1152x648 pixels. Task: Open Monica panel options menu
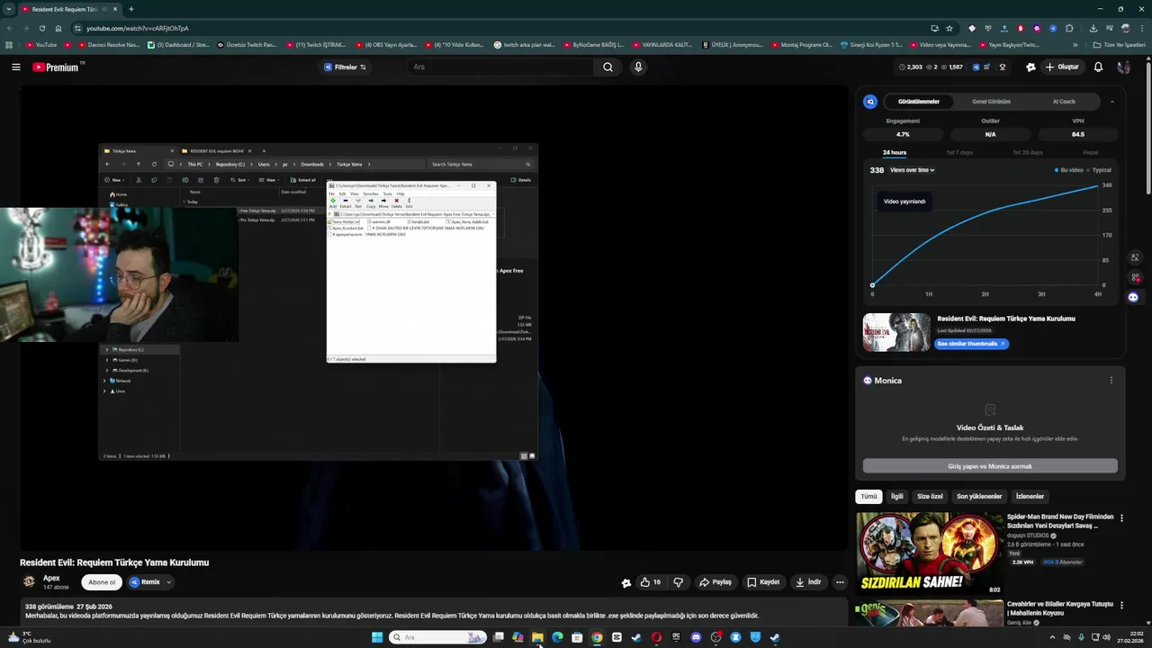point(1111,381)
